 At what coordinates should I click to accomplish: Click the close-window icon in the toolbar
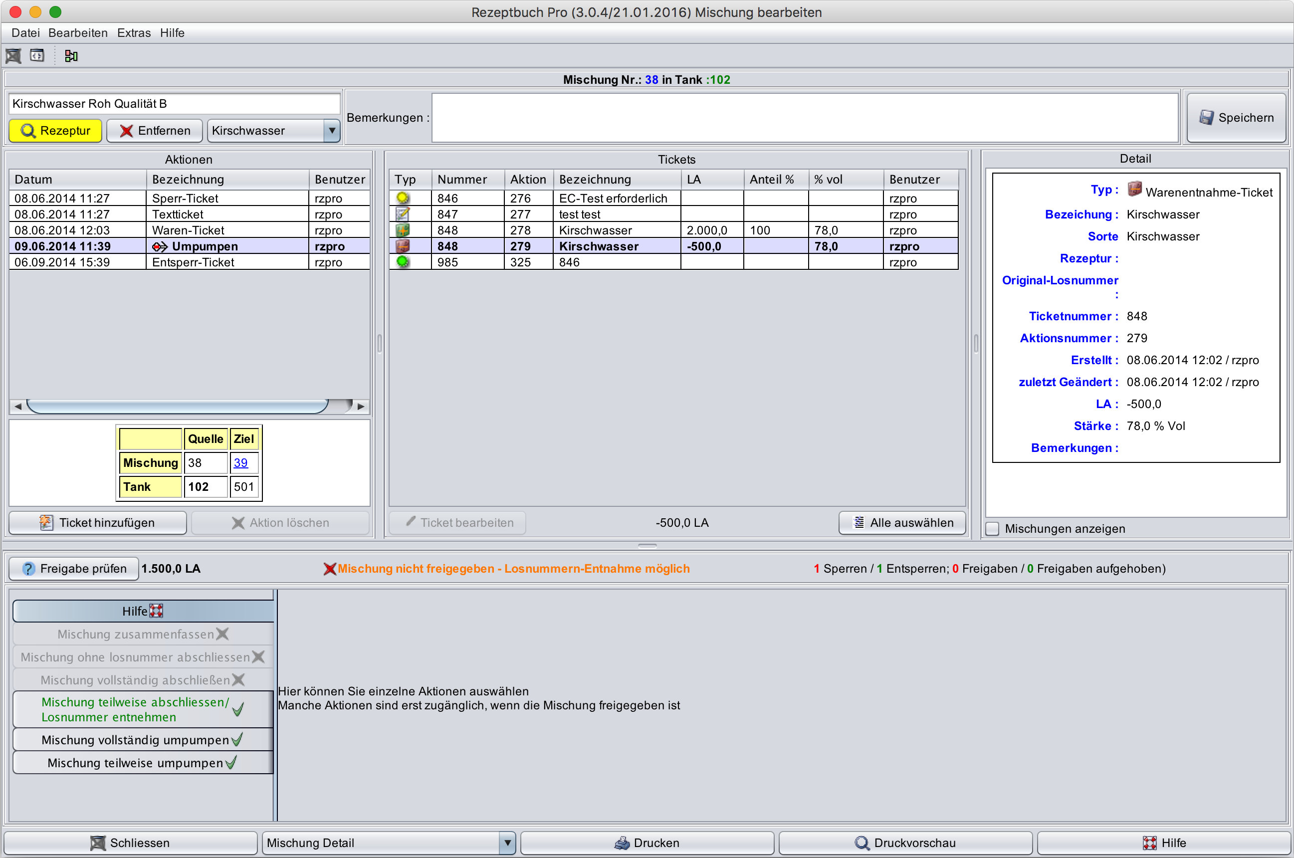click(x=13, y=56)
